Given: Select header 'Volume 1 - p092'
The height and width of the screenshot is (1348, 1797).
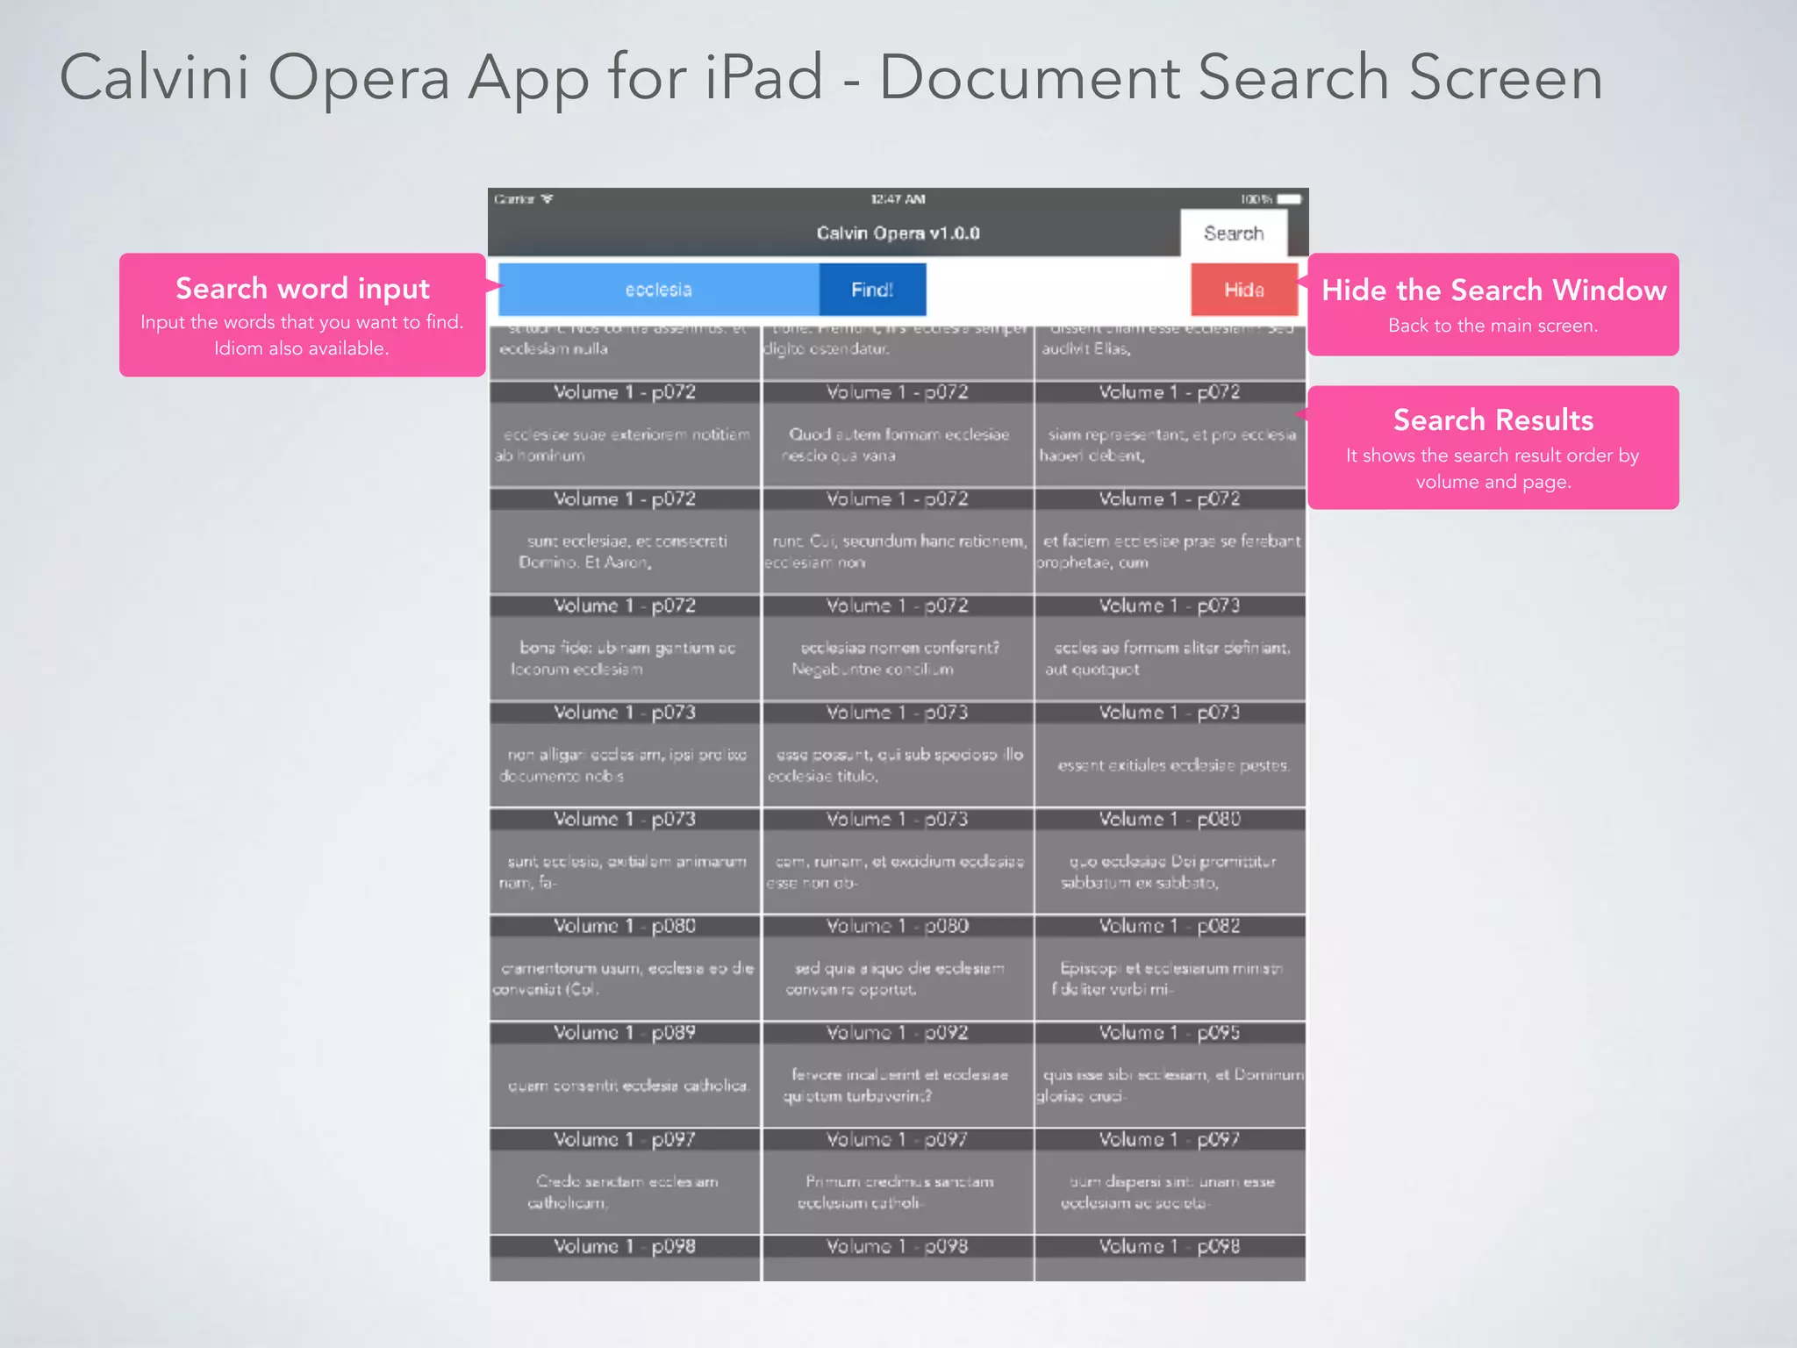Looking at the screenshot, I should pos(898,1033).
